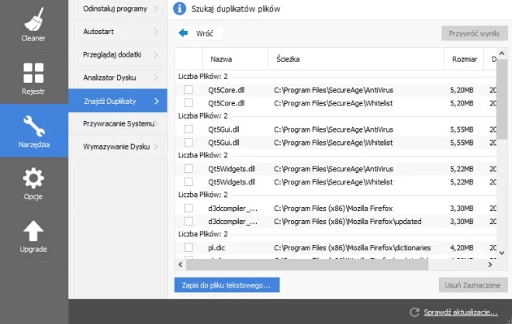Sort by the Ścieżka column header
Screen dimensions: 512x324
355,59
